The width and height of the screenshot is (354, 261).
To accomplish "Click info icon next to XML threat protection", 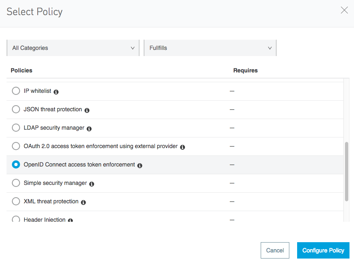I will pyautogui.click(x=83, y=202).
